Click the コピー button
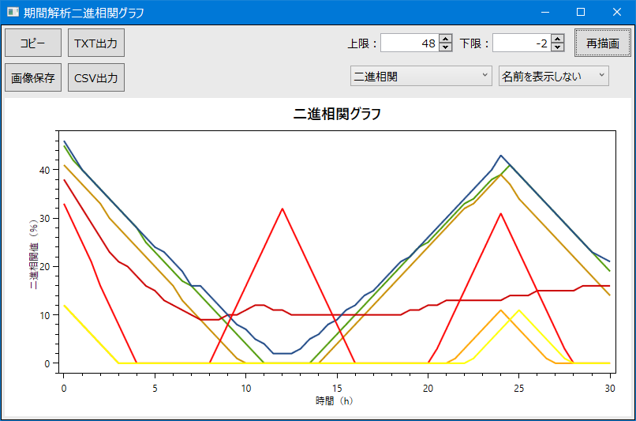 (33, 43)
